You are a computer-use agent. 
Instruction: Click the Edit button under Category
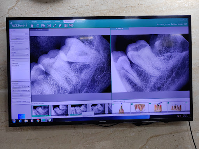point(21,95)
